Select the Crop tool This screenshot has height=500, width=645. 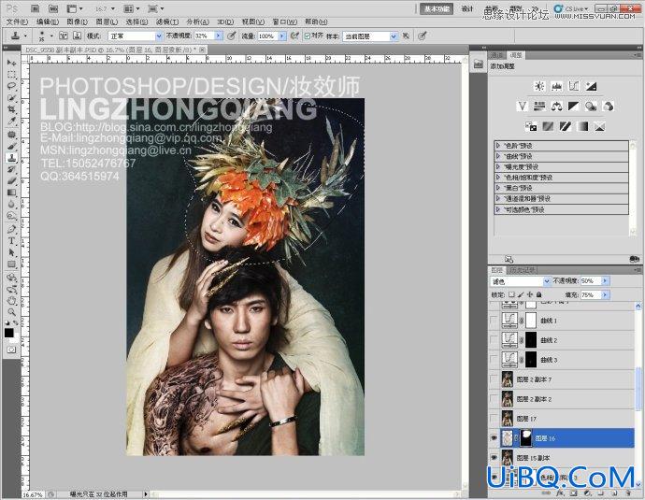(11, 109)
